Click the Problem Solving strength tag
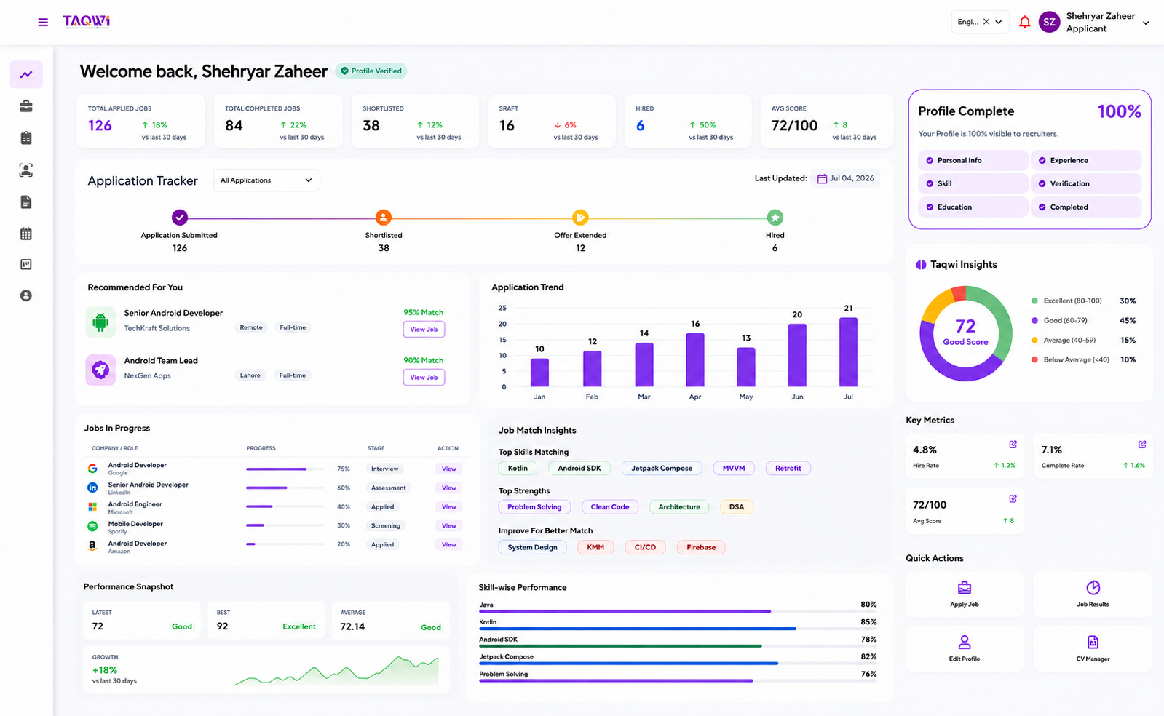This screenshot has height=716, width=1164. 534,507
